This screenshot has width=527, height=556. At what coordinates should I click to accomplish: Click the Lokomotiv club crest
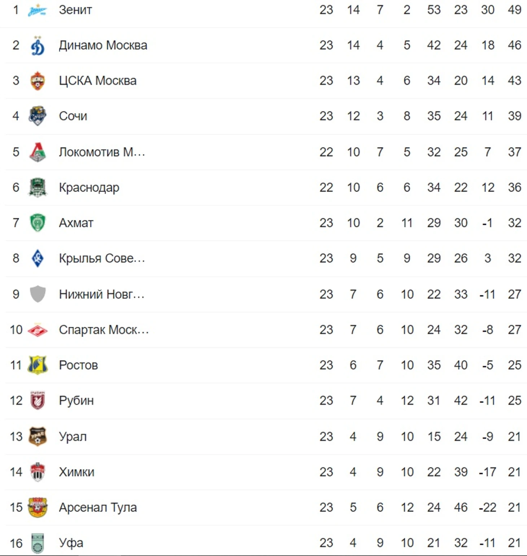38,152
